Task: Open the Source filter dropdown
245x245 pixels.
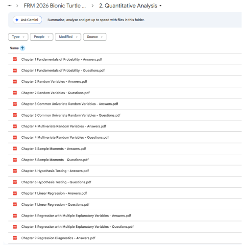Action: [95, 37]
